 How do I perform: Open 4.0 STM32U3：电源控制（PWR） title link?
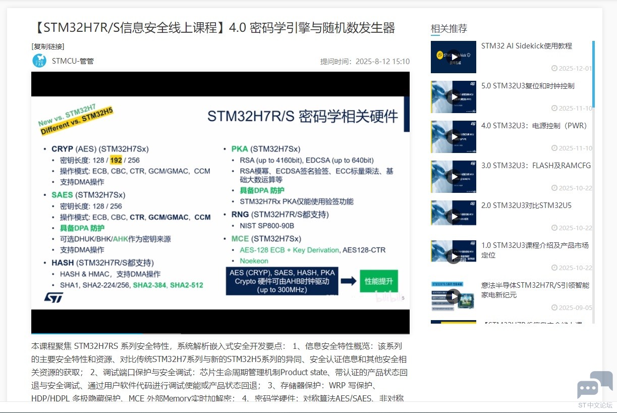pos(534,126)
